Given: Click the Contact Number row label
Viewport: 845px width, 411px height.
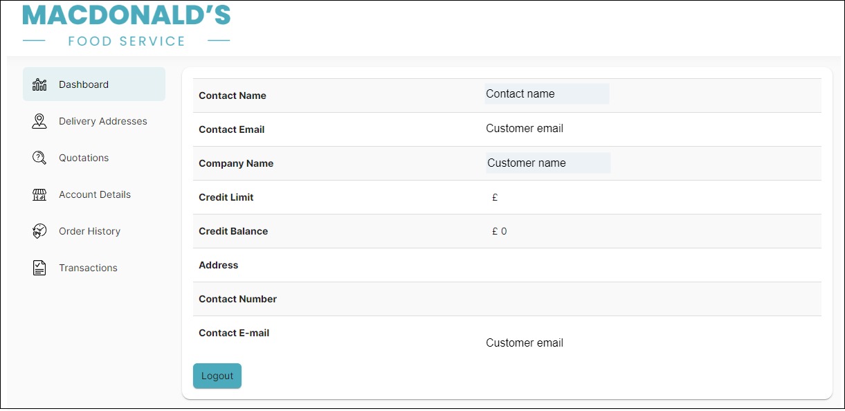Looking at the screenshot, I should tap(237, 299).
